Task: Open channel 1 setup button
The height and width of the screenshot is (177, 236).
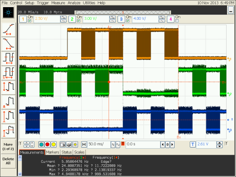Action: click(x=23, y=19)
